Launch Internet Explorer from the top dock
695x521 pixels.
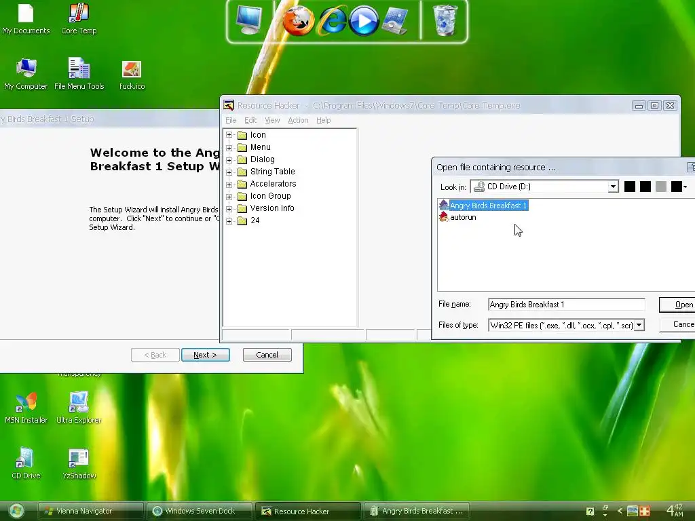pos(332,21)
